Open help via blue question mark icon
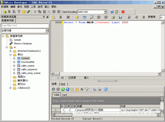The height and width of the screenshot is (122, 165). click(112, 12)
